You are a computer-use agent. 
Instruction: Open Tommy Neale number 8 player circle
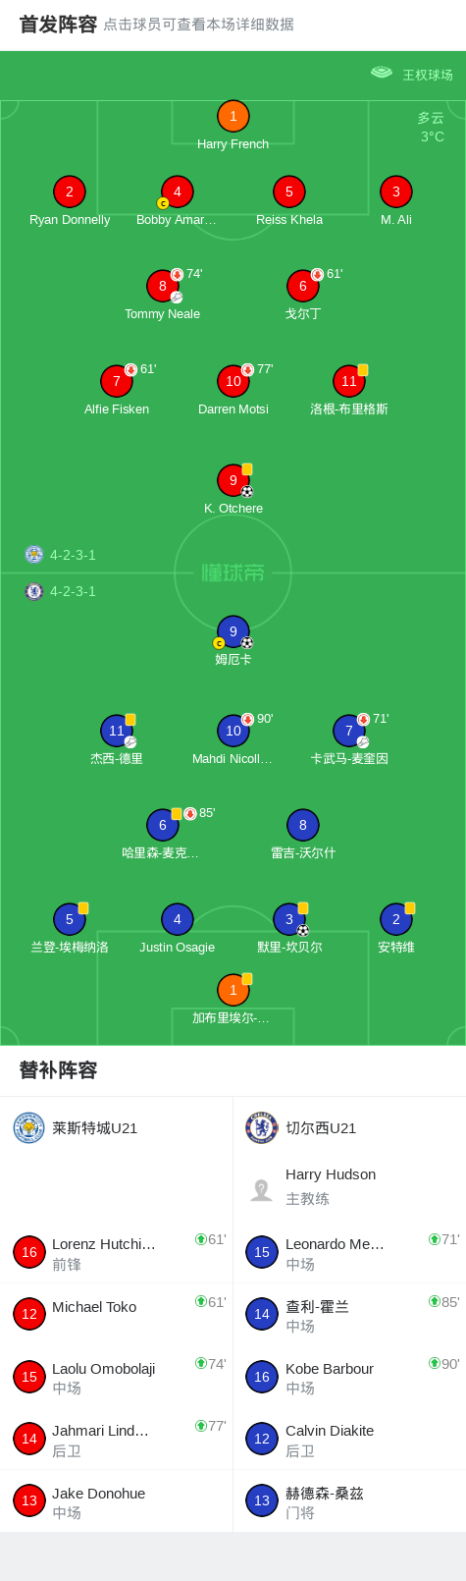[x=163, y=286]
